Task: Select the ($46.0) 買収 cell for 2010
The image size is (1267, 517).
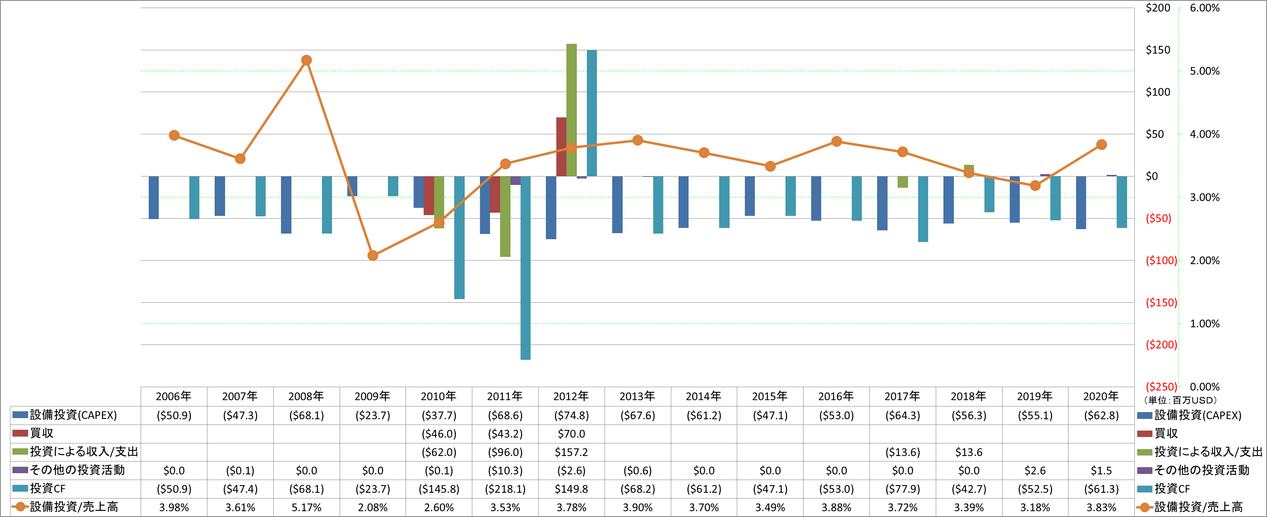Action: click(x=439, y=434)
